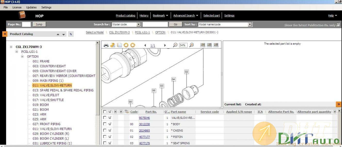Check the box for BODY row
Screen dimensions: 342x147
pos(105,124)
